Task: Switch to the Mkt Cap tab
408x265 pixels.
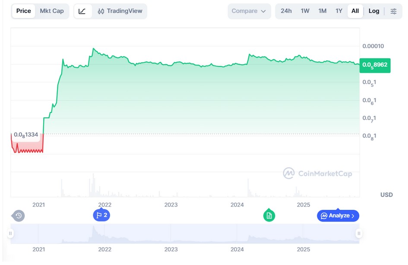Action: click(x=52, y=11)
